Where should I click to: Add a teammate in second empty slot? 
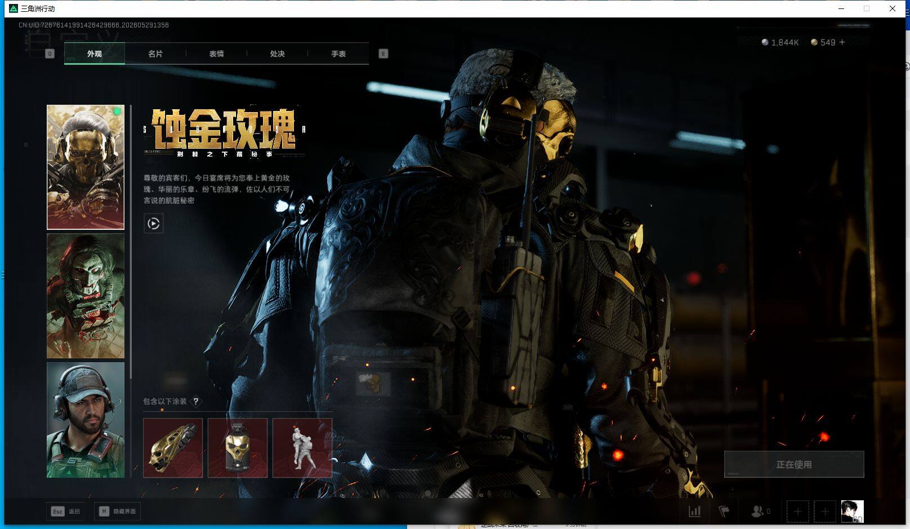click(x=825, y=512)
